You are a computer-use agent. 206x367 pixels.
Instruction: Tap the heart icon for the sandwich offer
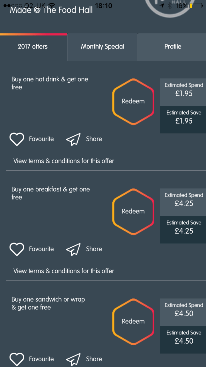pyautogui.click(x=17, y=359)
